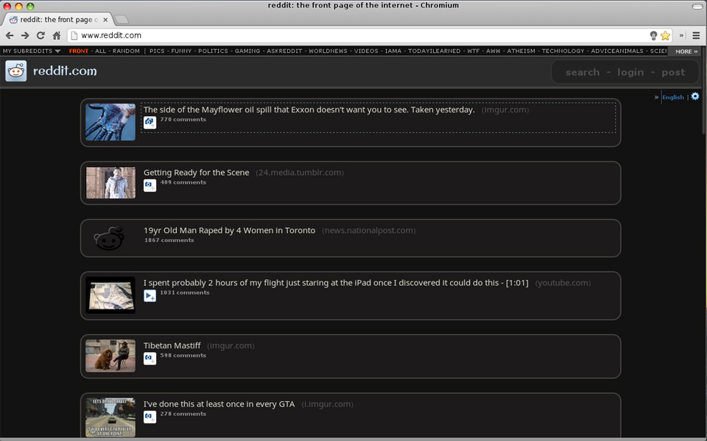The image size is (707, 441).
Task: Select the FRONT tab in subreddit bar
Action: 79,51
